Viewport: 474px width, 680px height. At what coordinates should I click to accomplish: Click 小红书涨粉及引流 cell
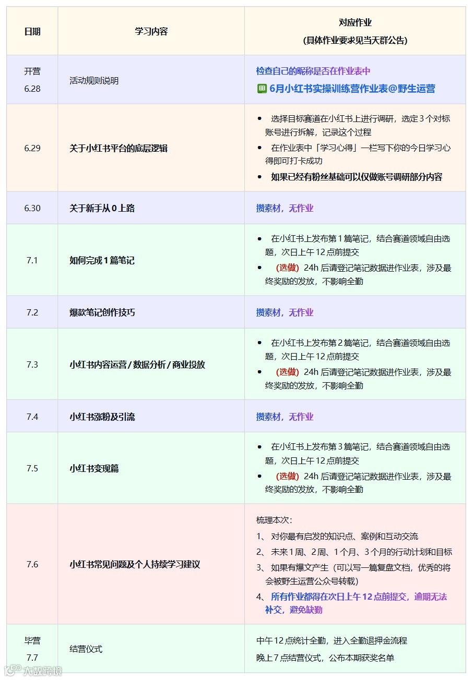click(x=151, y=417)
